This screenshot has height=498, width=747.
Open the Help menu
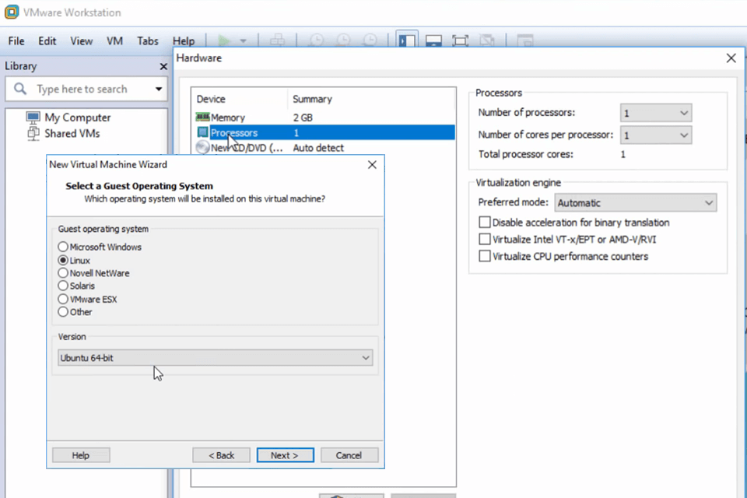point(184,41)
